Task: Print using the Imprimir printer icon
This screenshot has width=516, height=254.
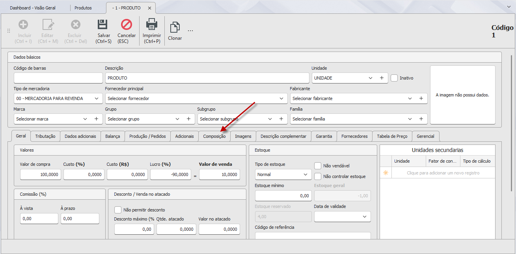Action: click(x=152, y=25)
